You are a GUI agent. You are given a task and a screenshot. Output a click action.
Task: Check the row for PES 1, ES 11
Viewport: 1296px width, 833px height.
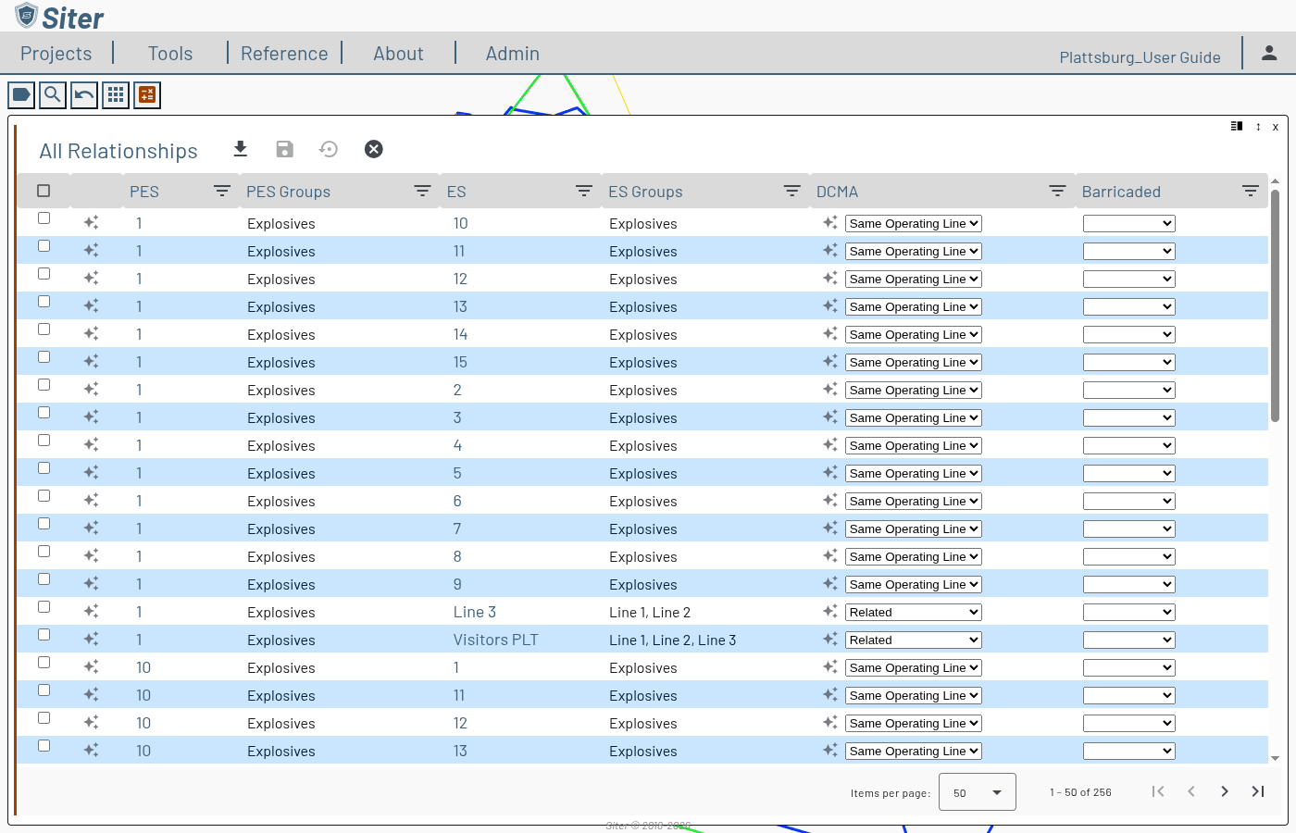[x=44, y=246]
